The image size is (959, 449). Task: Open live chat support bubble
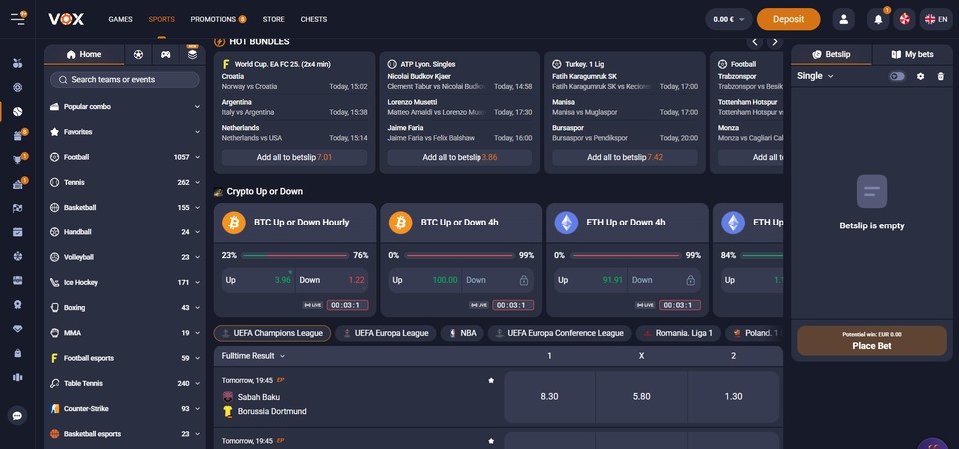pyautogui.click(x=17, y=416)
